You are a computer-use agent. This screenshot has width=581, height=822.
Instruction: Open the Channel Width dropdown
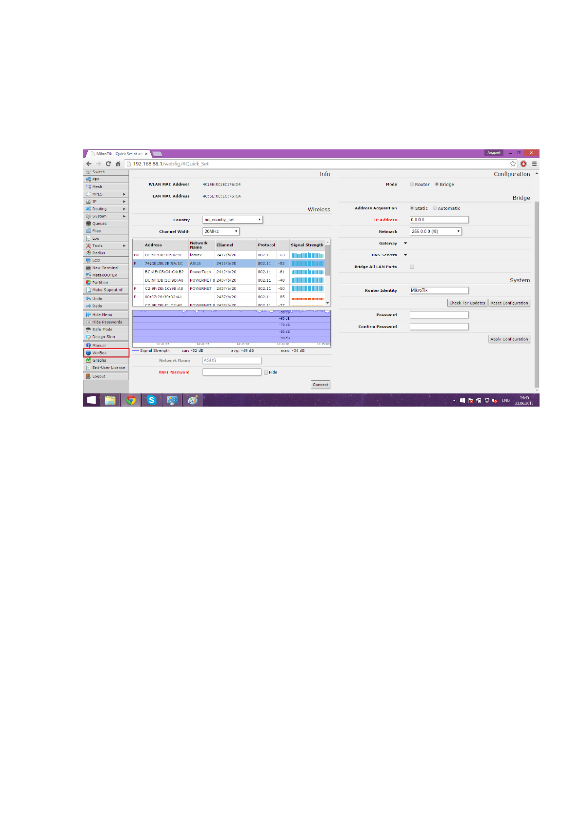(221, 231)
